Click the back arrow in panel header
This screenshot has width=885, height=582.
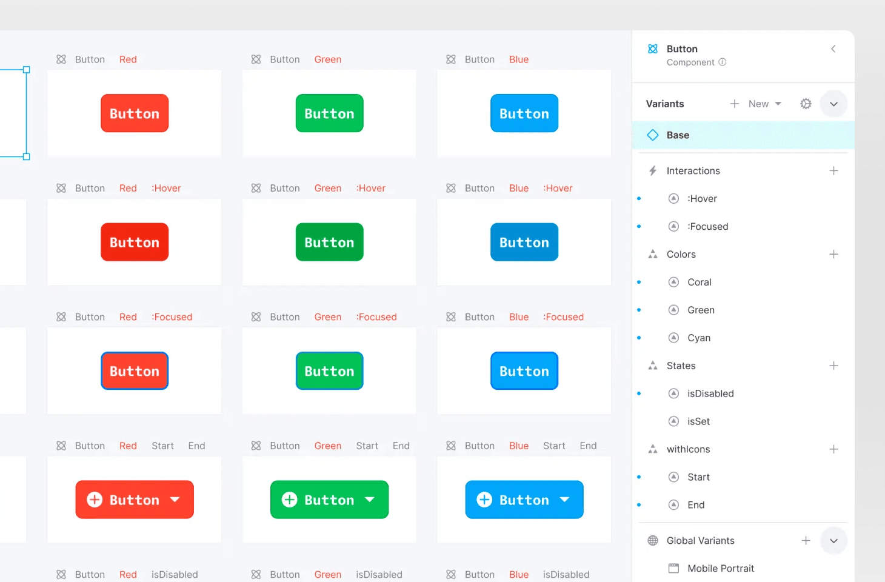pos(833,49)
